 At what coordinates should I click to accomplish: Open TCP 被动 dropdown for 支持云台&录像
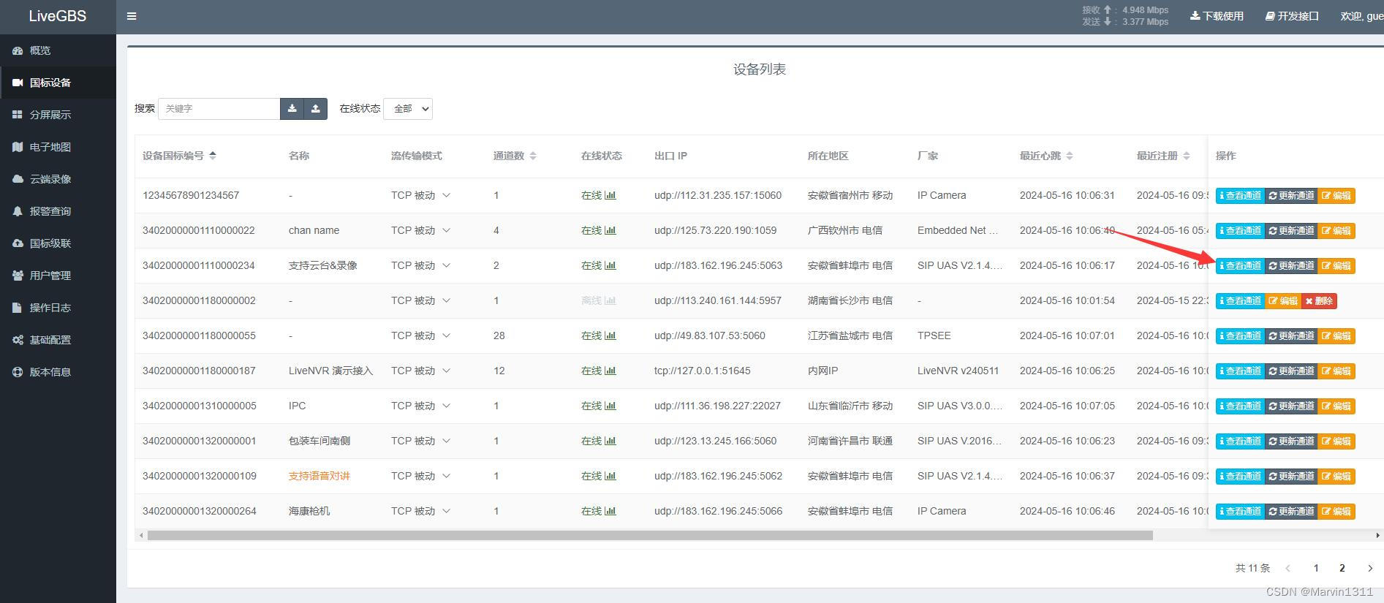pyautogui.click(x=420, y=265)
